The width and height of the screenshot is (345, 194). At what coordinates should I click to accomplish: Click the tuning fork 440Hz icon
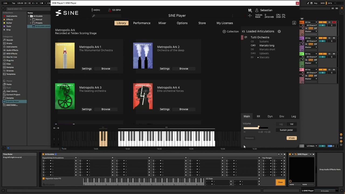pyautogui.click(x=92, y=10)
